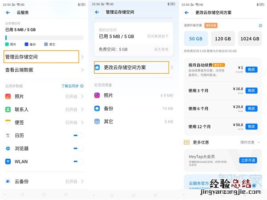The width and height of the screenshot is (267, 200).
Task: Tap the 云备份 cloud backup icon
Action: coord(8,181)
